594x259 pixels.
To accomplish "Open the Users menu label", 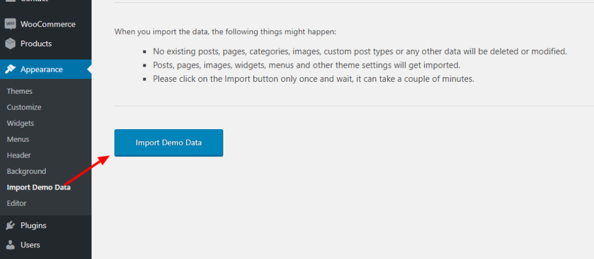I will point(30,245).
